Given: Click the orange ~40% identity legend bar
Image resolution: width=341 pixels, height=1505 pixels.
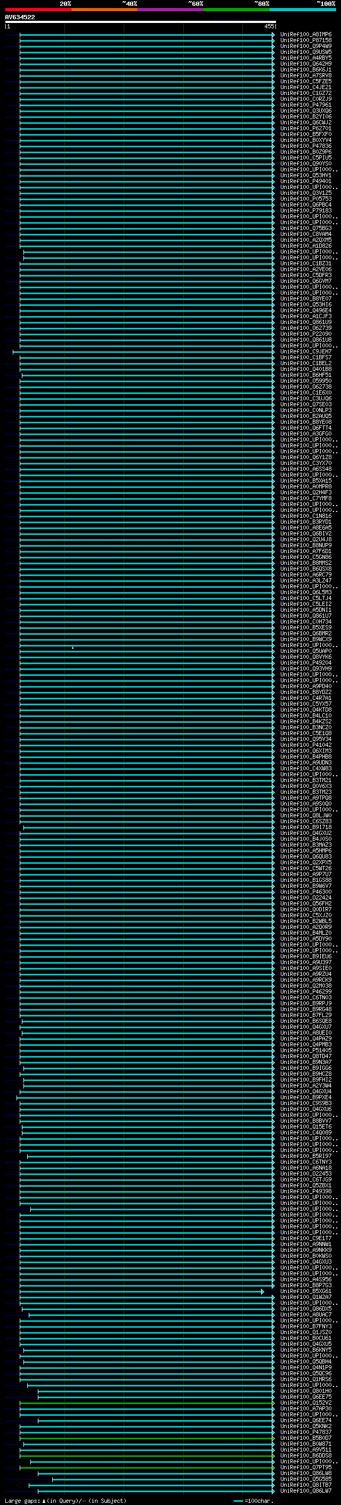Looking at the screenshot, I should point(104,10).
